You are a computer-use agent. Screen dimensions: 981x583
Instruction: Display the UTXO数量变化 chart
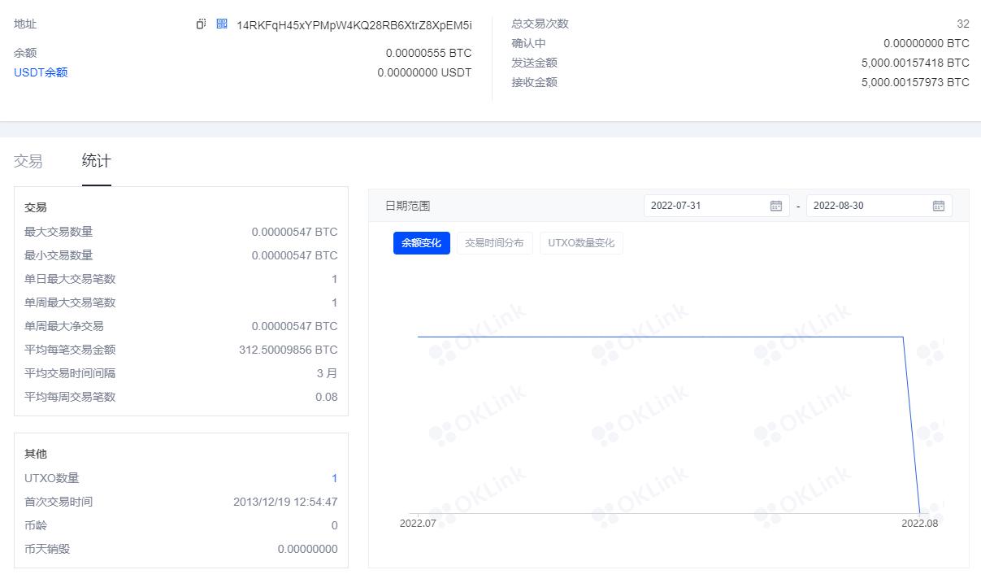click(581, 242)
